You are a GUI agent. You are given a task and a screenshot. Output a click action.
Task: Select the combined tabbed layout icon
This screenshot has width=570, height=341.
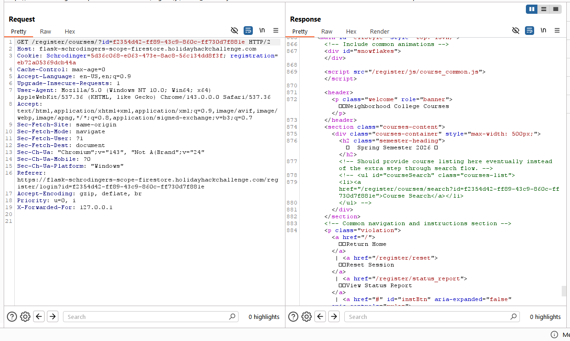556,9
